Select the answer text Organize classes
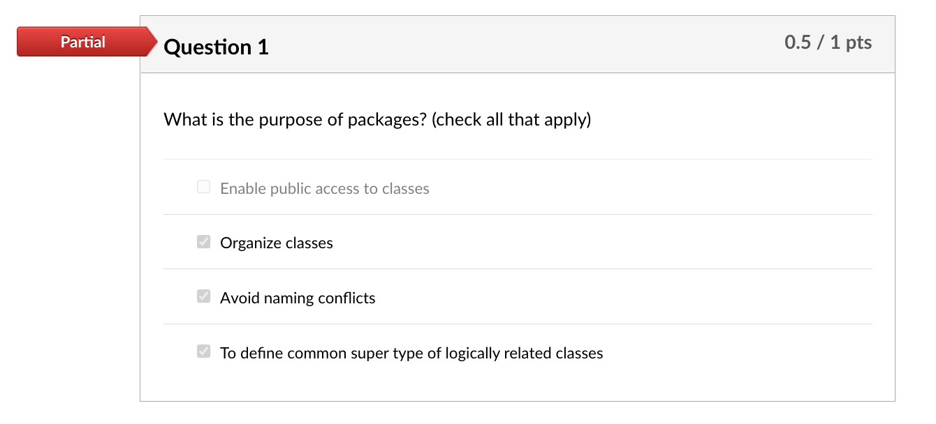 point(276,243)
